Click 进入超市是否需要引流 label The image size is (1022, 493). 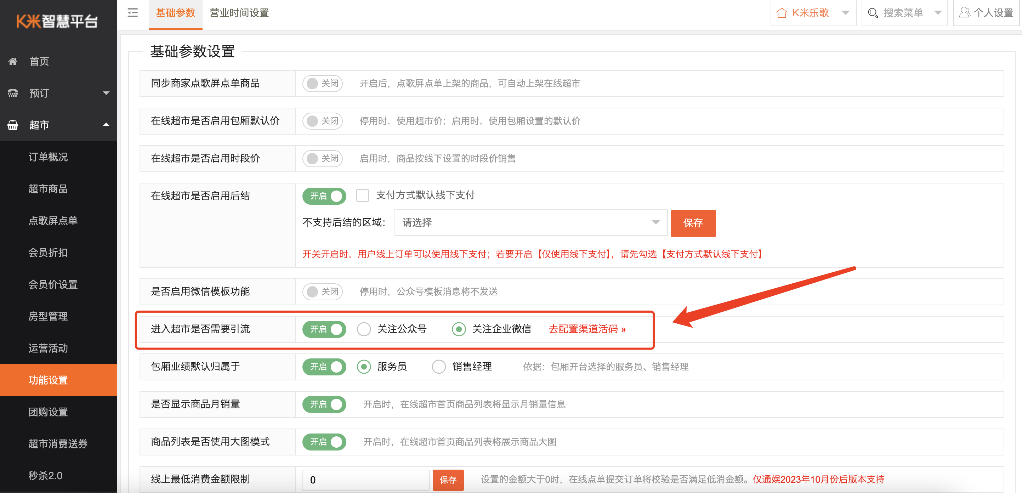pos(200,329)
